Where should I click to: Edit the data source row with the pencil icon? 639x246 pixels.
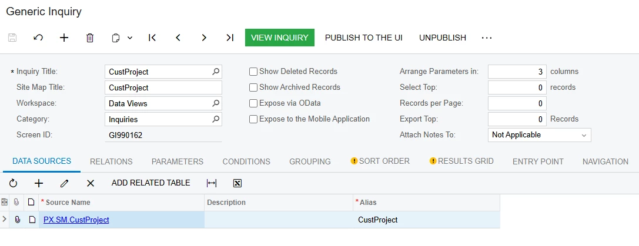[x=64, y=183]
